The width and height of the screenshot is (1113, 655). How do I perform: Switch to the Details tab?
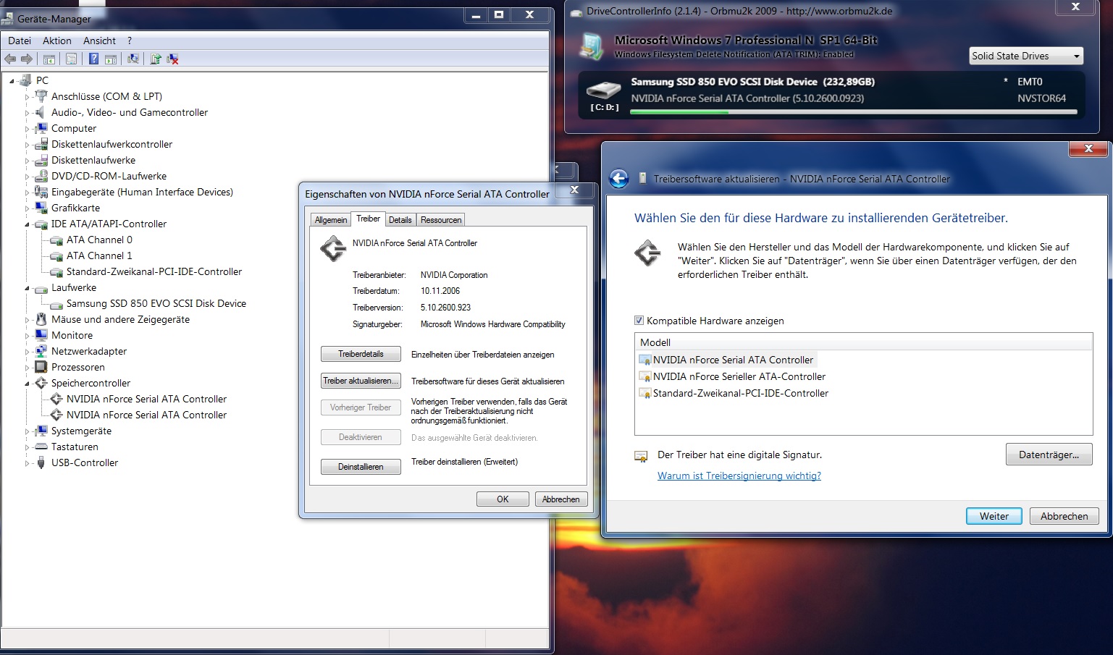(x=400, y=220)
